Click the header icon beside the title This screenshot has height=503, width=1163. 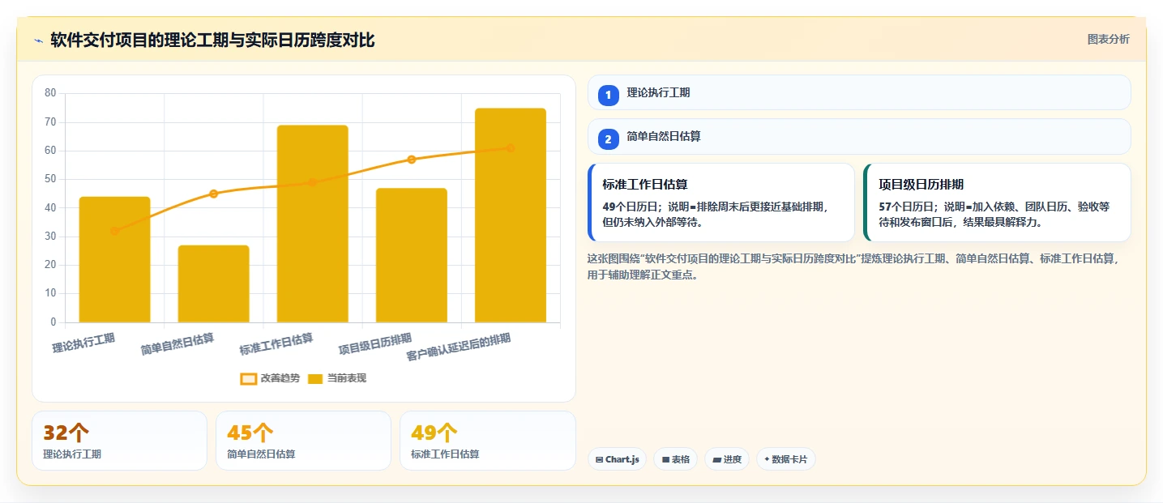point(38,40)
